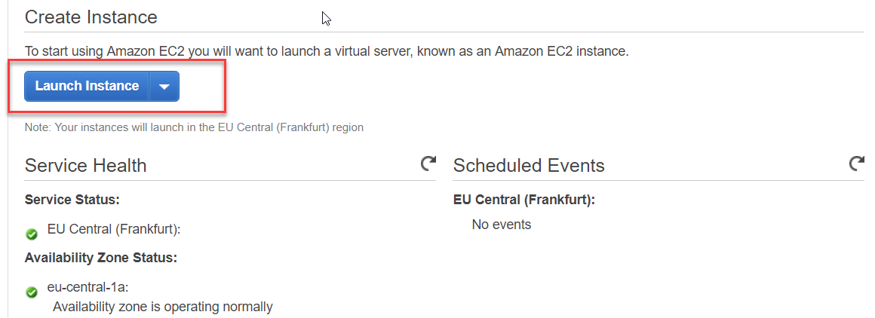
Task: Click "Availability zone is operating normally" text
Action: click(162, 306)
